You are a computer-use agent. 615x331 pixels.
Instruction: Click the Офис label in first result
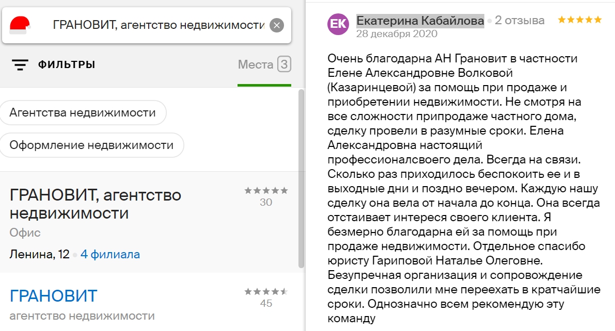coord(25,233)
